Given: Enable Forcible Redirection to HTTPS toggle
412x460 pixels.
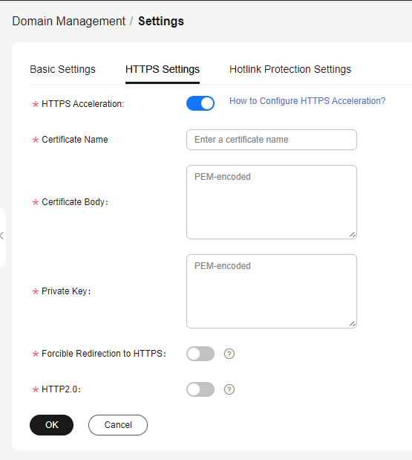Looking at the screenshot, I should point(200,354).
